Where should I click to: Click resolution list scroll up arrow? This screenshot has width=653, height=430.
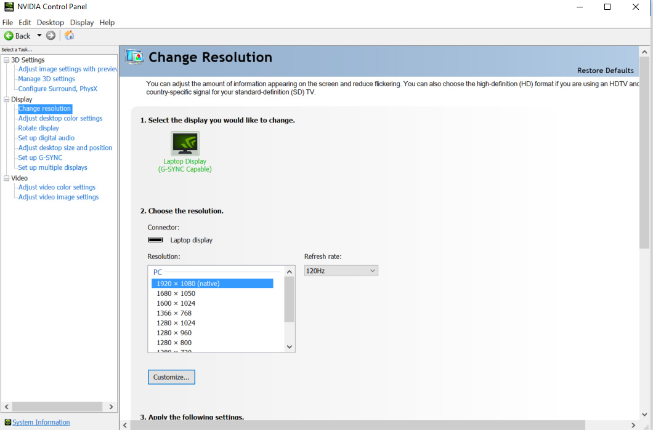(x=290, y=271)
